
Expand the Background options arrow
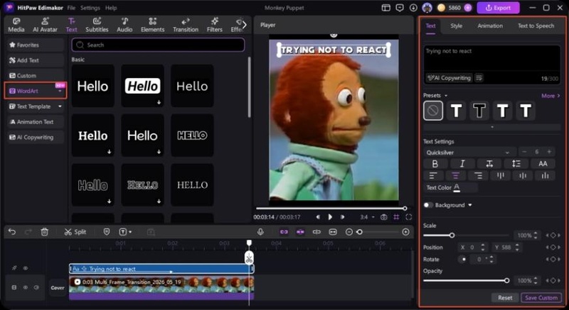pyautogui.click(x=470, y=205)
